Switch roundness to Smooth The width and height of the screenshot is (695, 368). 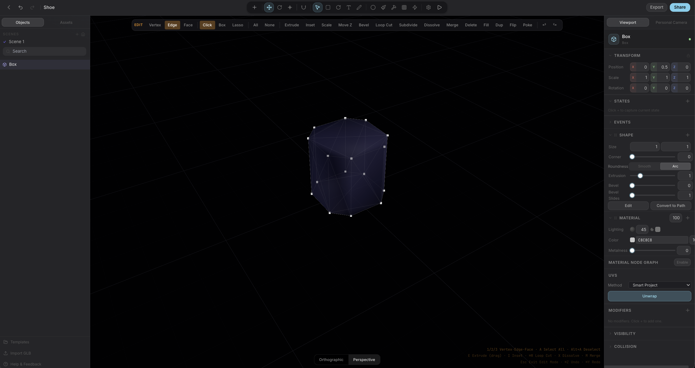point(644,166)
